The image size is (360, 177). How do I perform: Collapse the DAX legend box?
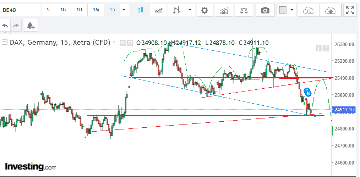(x=5, y=43)
